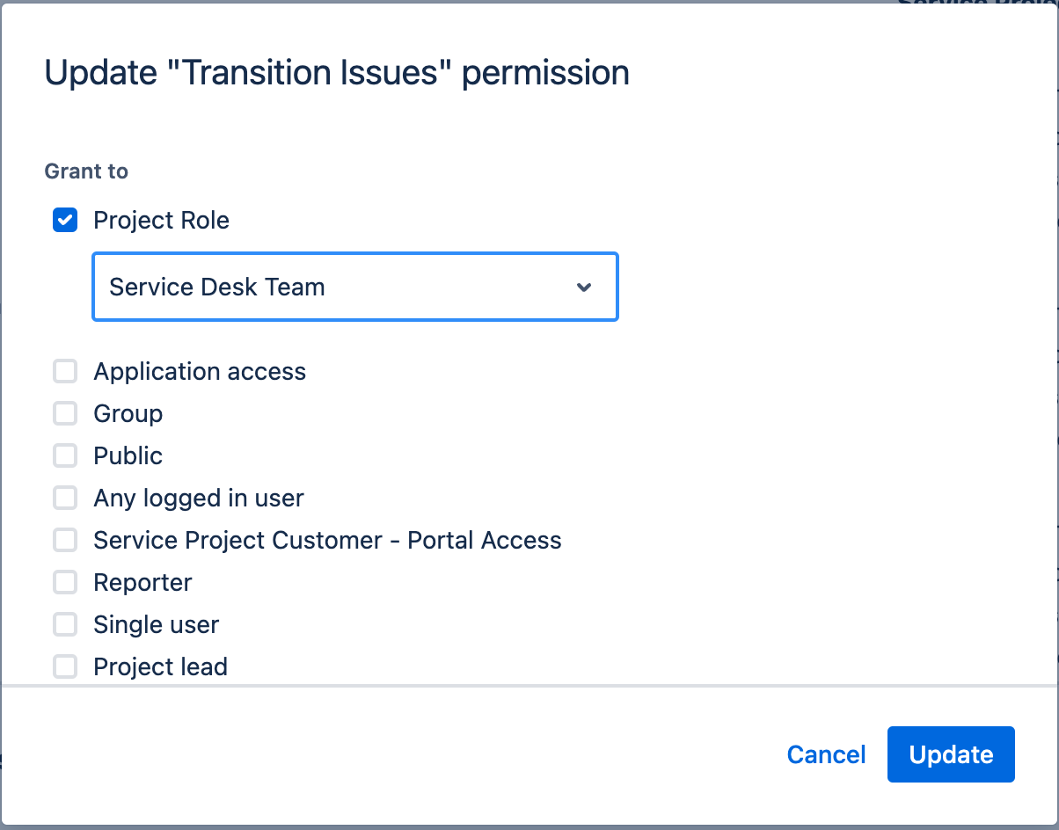Image resolution: width=1059 pixels, height=830 pixels.
Task: Check the Project lead box
Action: tap(64, 666)
